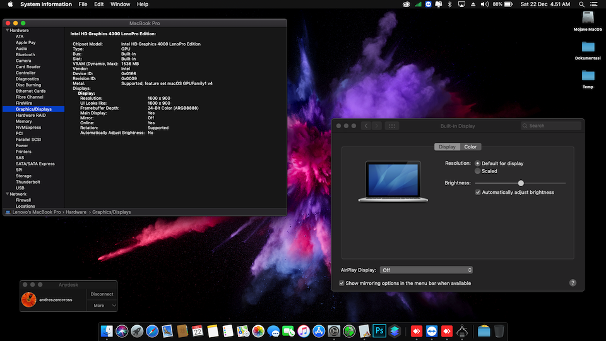Open Window menu
Image resolution: width=606 pixels, height=341 pixels.
coord(120,4)
